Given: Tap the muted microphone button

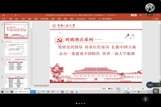Looking at the screenshot, I should point(145,99).
